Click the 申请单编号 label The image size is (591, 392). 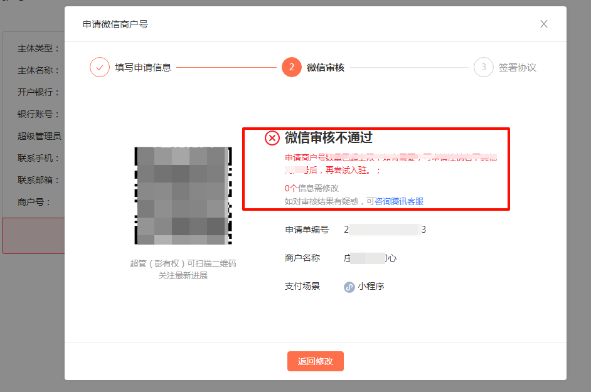307,230
